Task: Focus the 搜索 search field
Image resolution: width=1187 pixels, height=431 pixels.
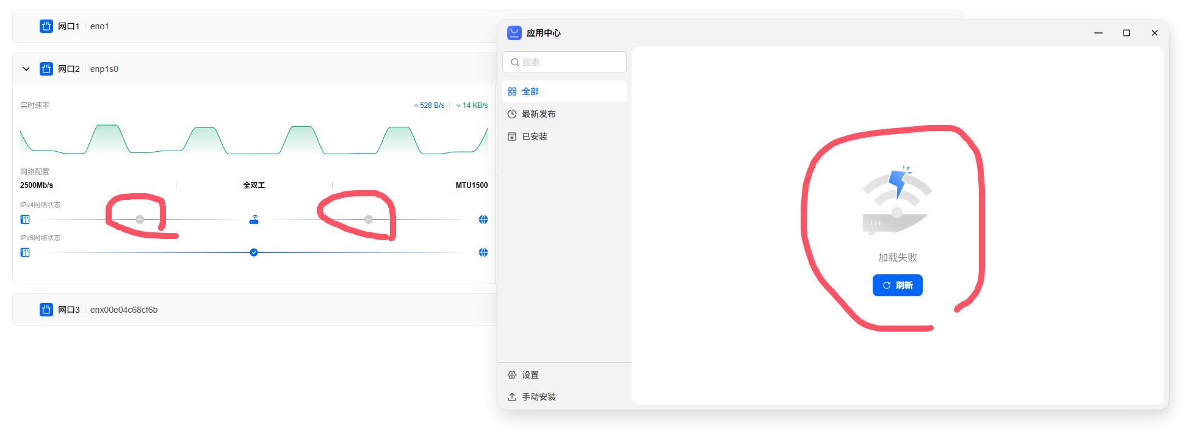Action: [565, 62]
